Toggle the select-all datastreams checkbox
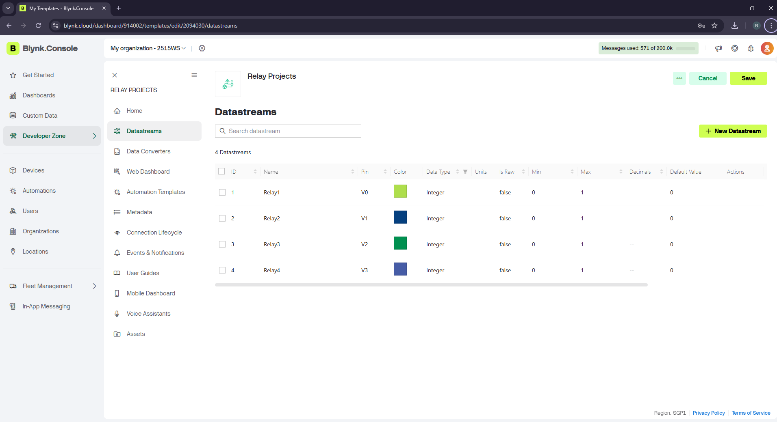Viewport: 777px width, 422px height. click(221, 172)
